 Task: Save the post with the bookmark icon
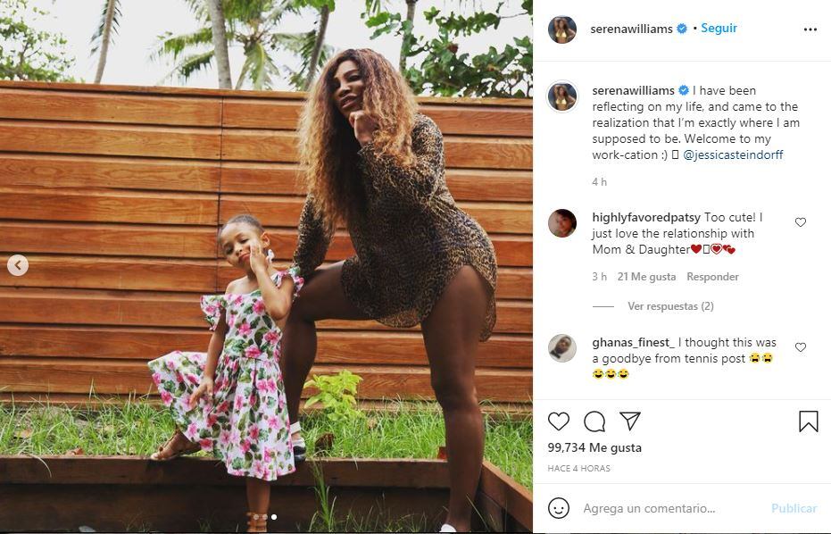click(x=808, y=421)
